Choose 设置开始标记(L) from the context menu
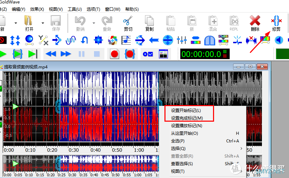This screenshot has height=178, width=289. pyautogui.click(x=186, y=111)
